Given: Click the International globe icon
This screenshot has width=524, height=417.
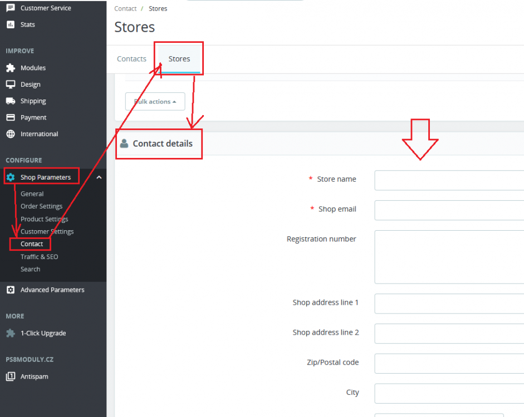Looking at the screenshot, I should (11, 134).
